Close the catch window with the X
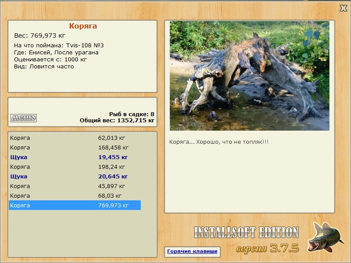The height and width of the screenshot is (263, 351). 343,8
